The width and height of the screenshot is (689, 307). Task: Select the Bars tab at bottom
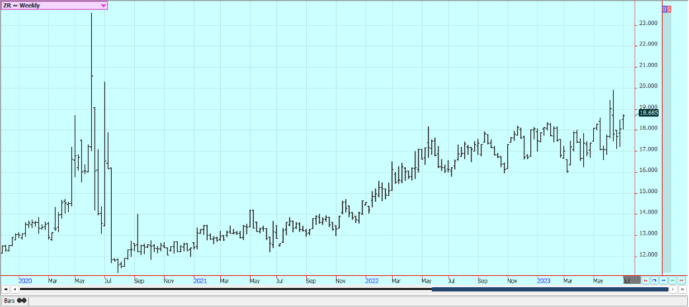coord(15,301)
